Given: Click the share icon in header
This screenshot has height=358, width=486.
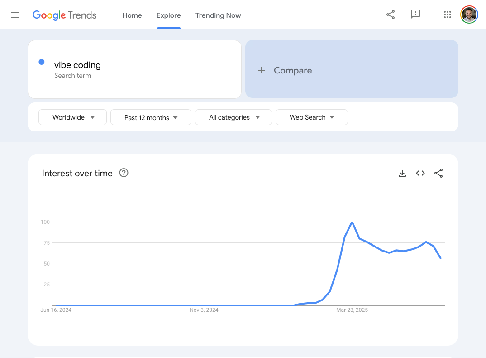Looking at the screenshot, I should tap(391, 15).
